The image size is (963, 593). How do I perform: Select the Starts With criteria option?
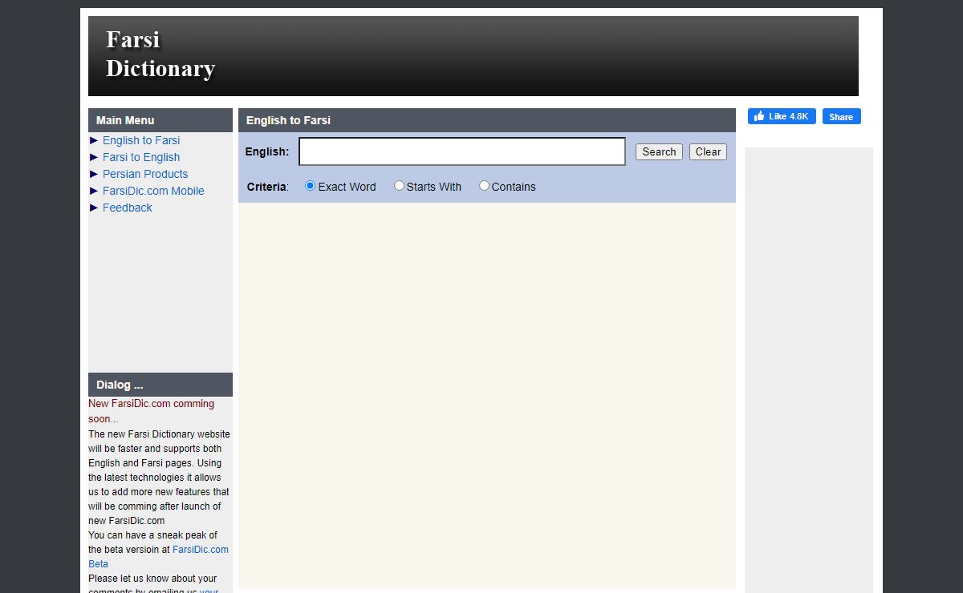pyautogui.click(x=399, y=186)
